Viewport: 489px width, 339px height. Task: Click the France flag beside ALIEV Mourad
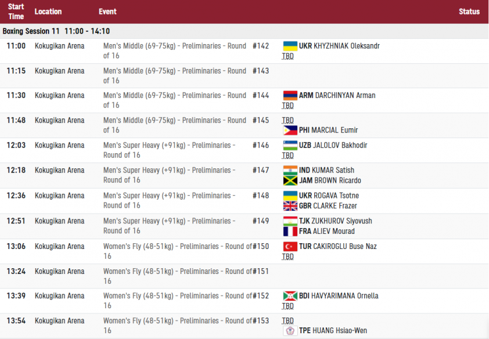(x=290, y=232)
